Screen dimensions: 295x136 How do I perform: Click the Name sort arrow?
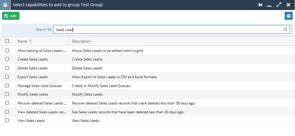30,41
